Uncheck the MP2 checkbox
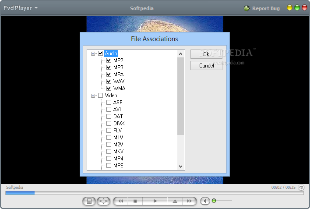 109,60
